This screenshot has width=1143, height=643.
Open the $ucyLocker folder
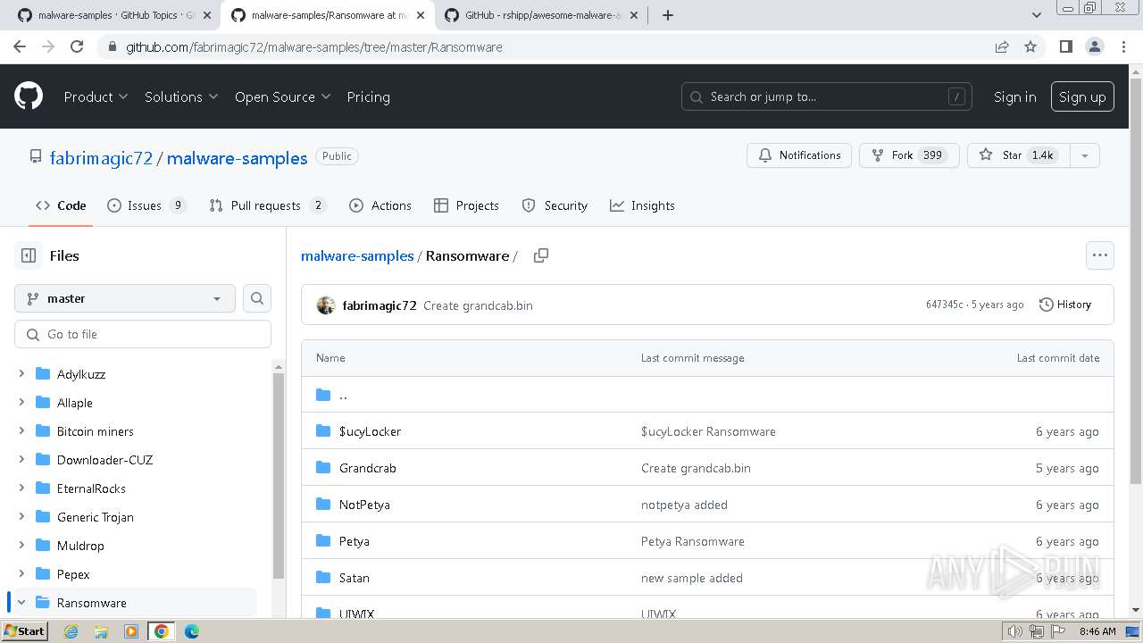coord(370,431)
